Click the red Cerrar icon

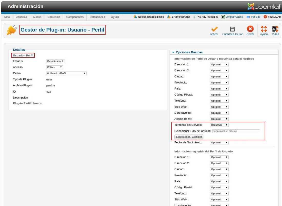[x=250, y=29]
